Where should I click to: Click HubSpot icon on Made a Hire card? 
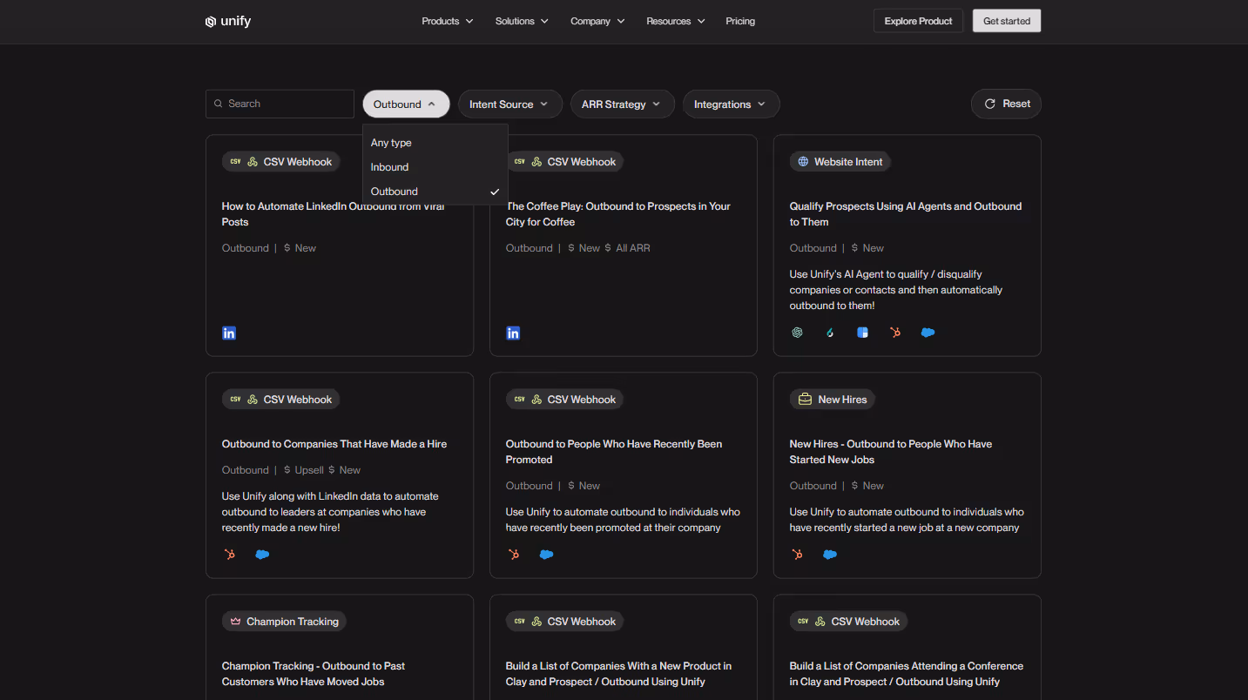tap(229, 554)
